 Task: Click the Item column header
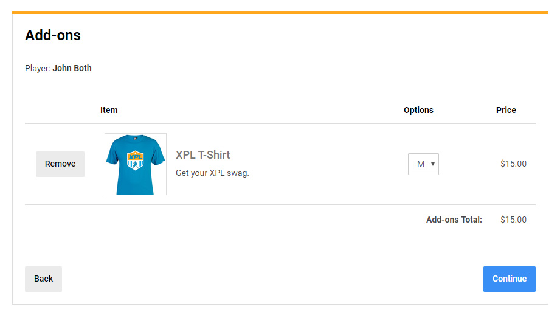click(109, 110)
